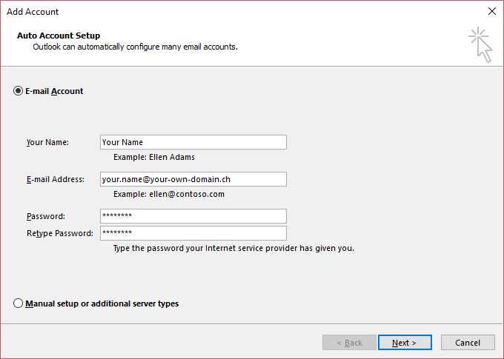
Task: Close the Add Account dialog with X
Action: (492, 11)
